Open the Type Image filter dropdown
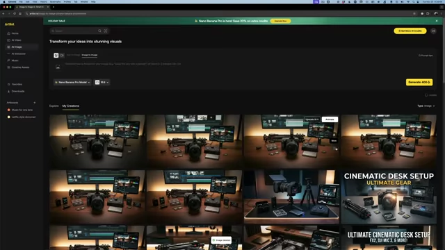 426,106
